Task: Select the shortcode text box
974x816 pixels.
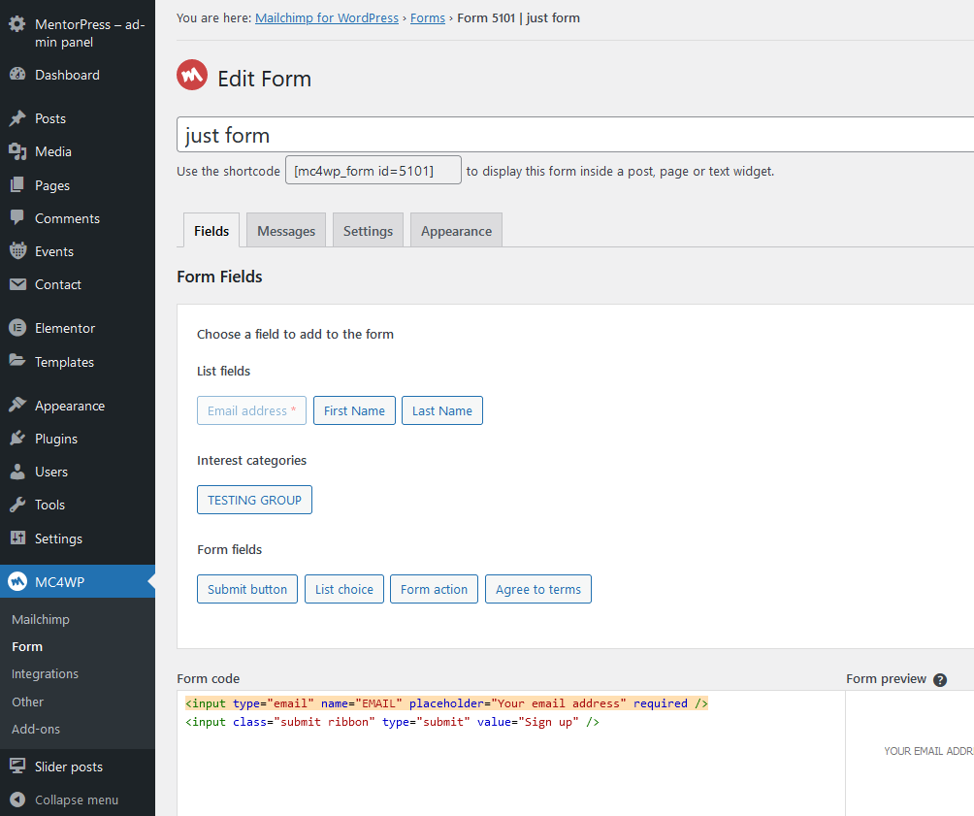Action: 373,171
